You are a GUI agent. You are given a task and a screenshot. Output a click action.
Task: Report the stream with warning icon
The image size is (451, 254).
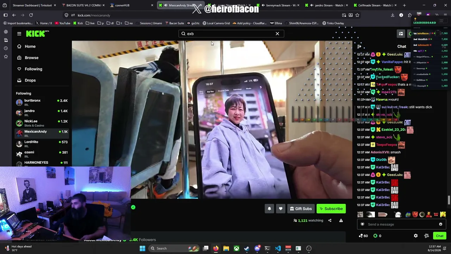click(341, 220)
